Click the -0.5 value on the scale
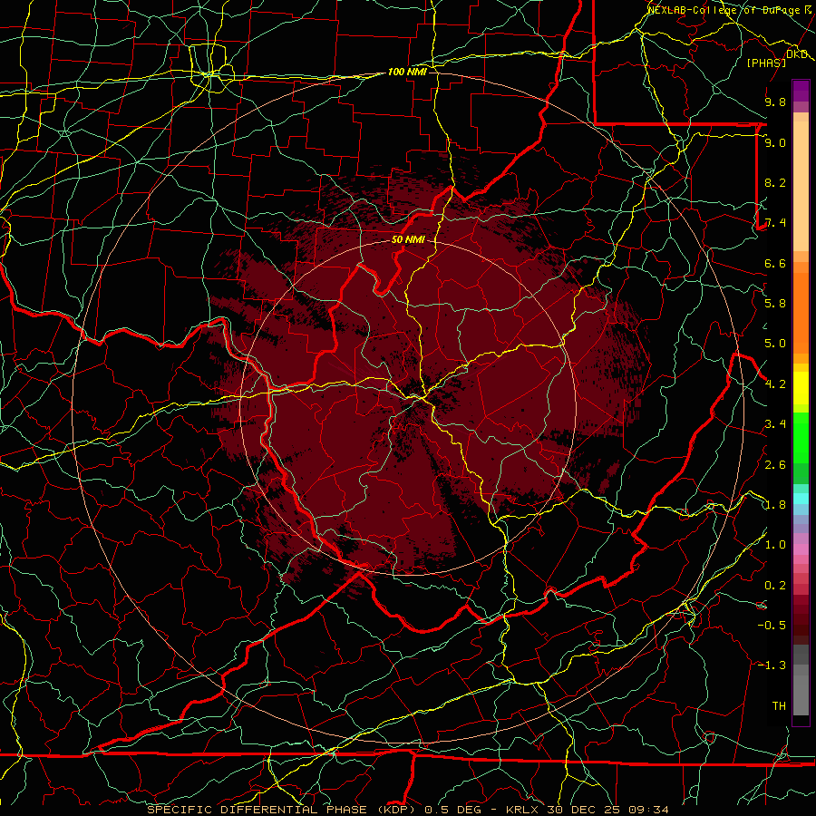Image resolution: width=816 pixels, height=816 pixels. coord(772,625)
